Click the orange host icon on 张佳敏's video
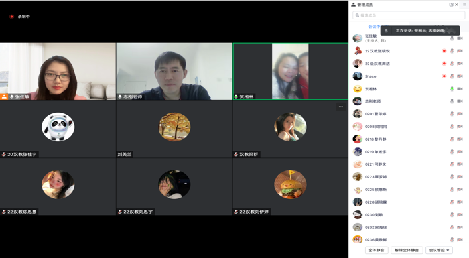Screen dimensions: 469x258 coord(4,97)
